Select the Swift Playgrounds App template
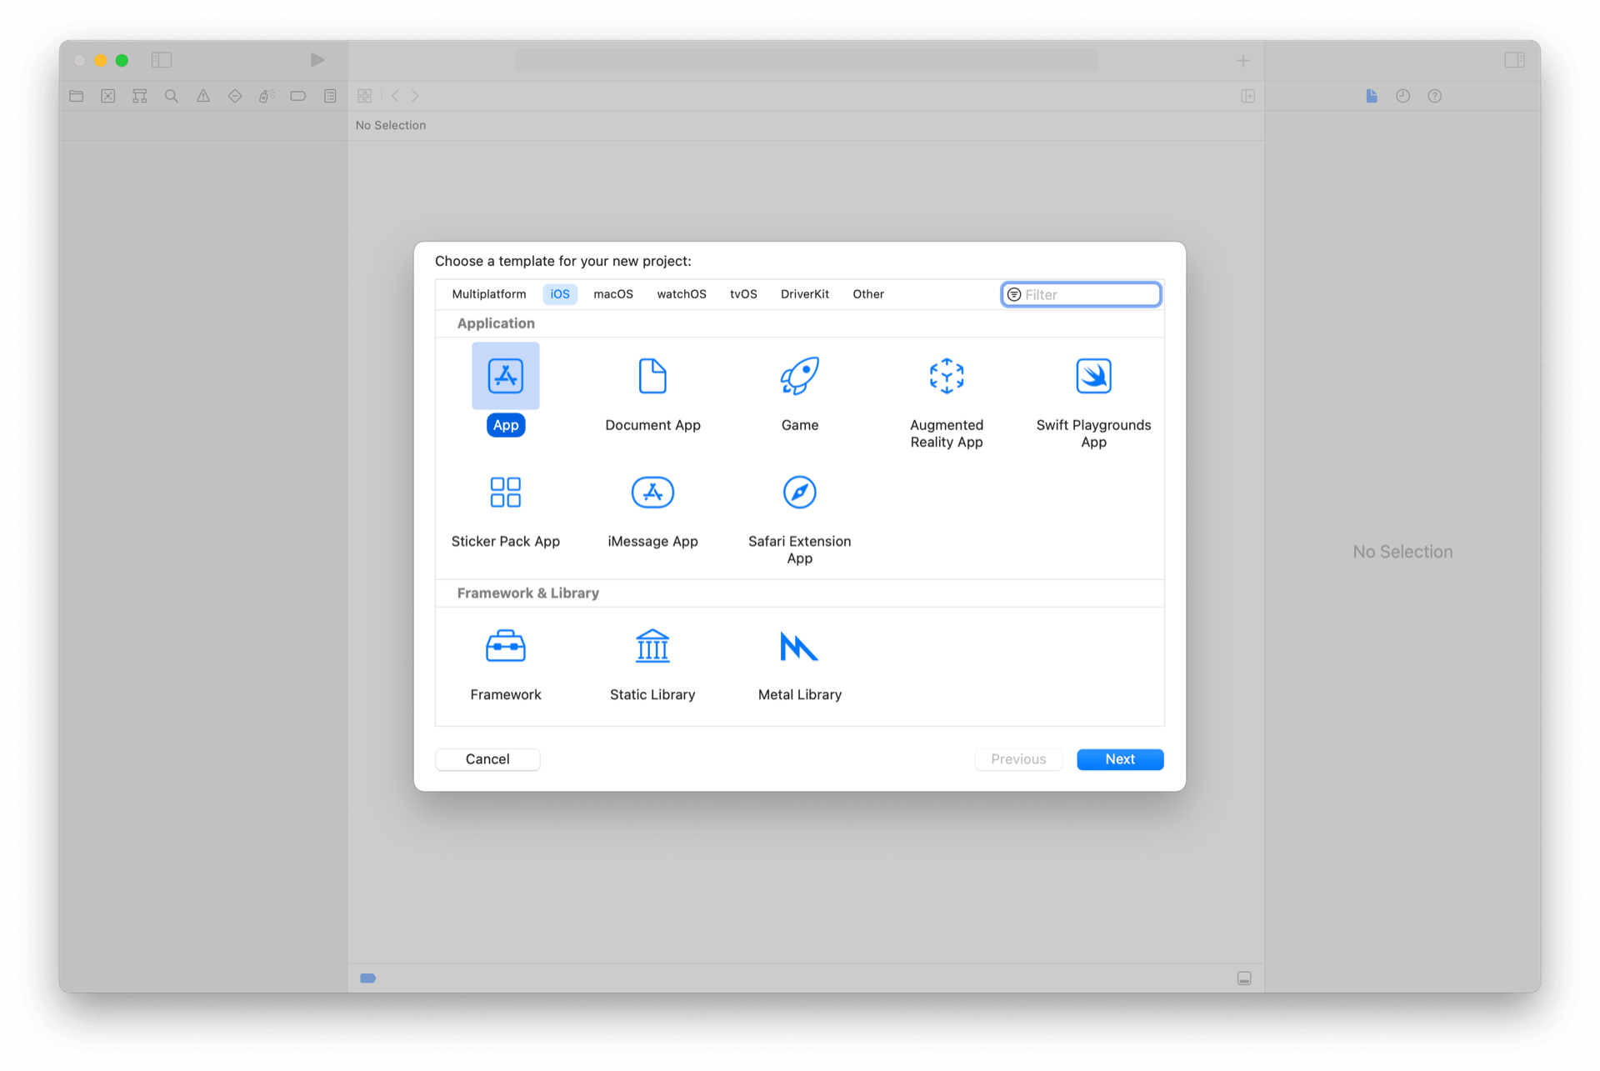1600x1071 pixels. pos(1092,376)
